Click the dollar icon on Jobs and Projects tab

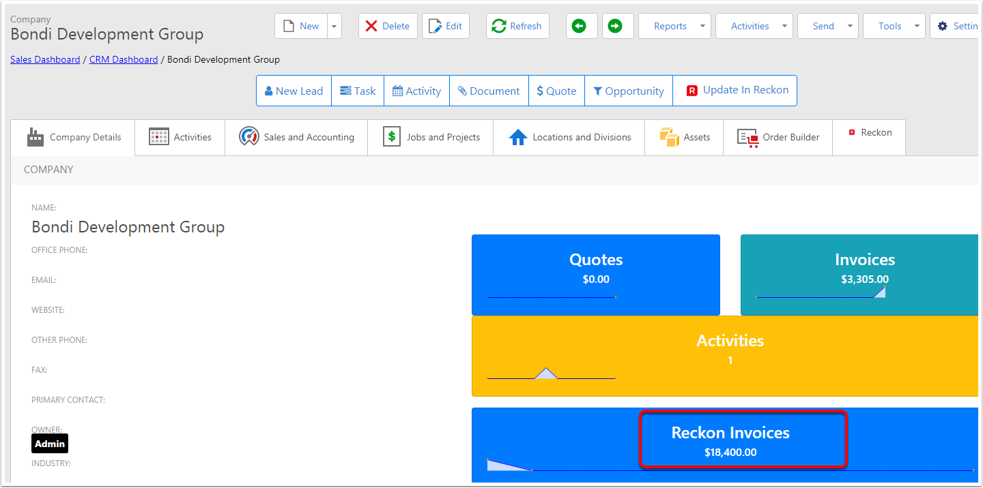point(392,136)
